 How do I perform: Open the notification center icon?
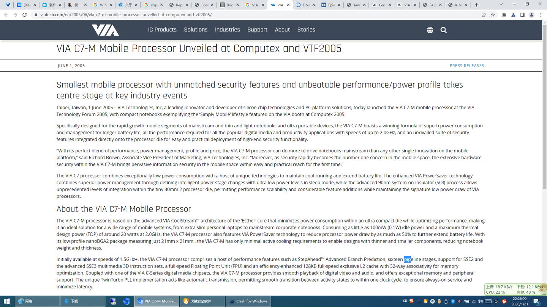[x=536, y=301]
